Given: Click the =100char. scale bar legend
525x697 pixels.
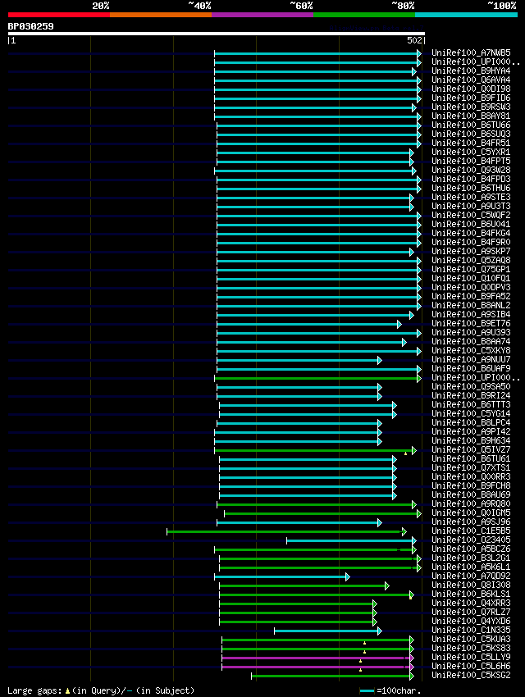Looking at the screenshot, I should [x=390, y=690].
